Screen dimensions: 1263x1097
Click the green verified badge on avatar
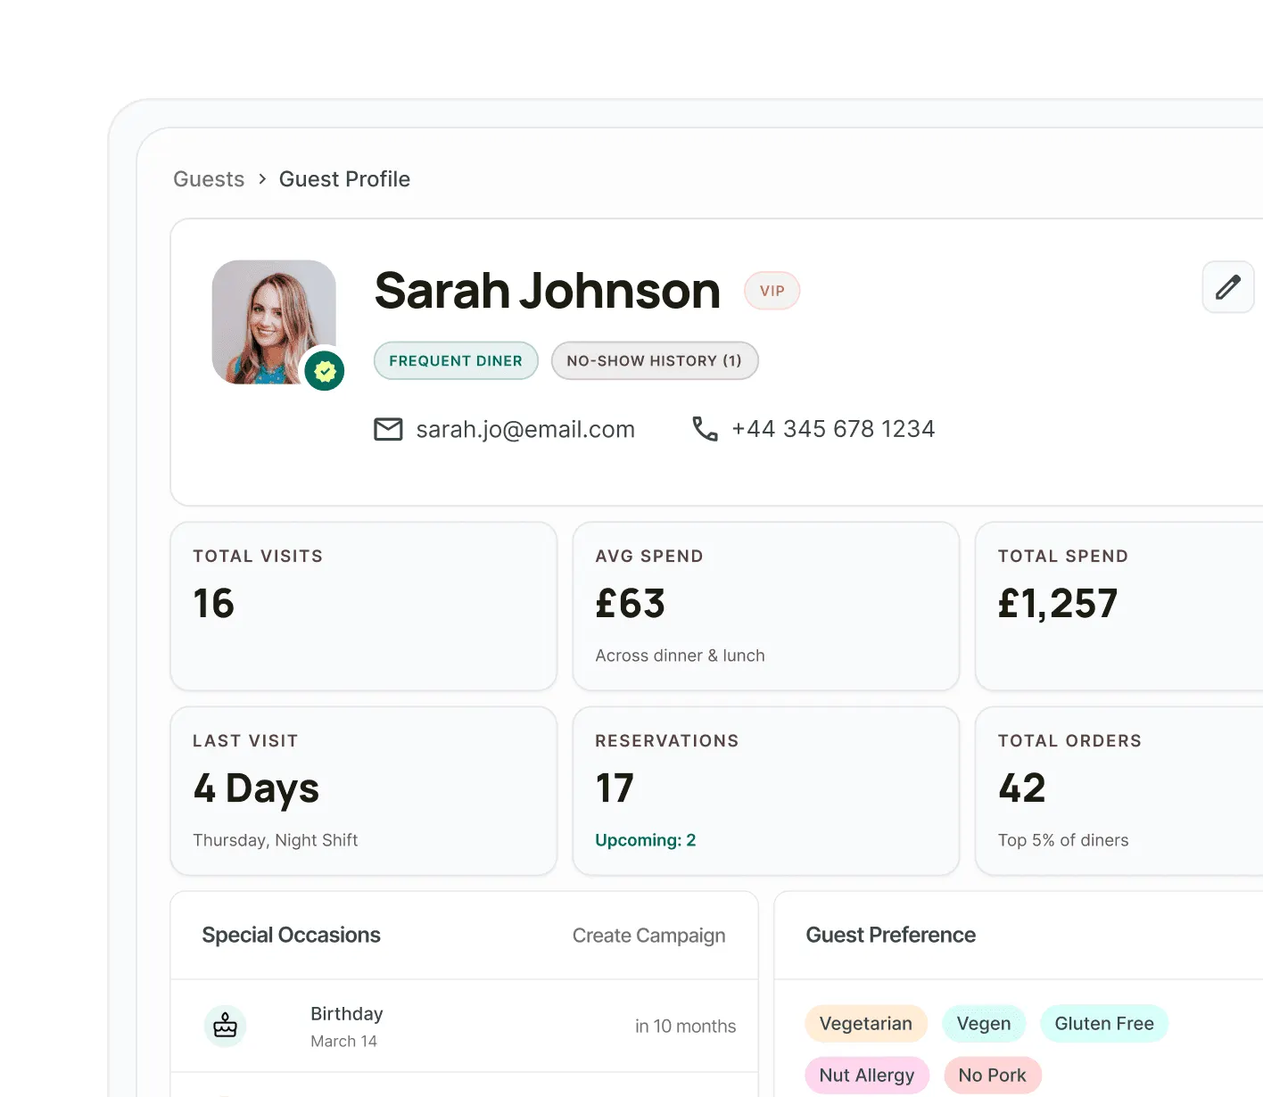[325, 370]
